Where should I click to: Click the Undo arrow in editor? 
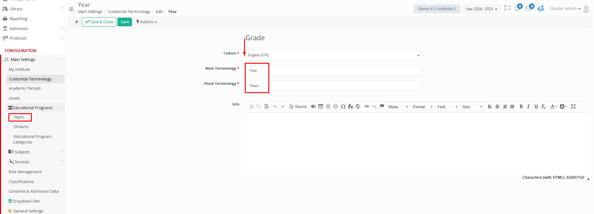coord(275,106)
